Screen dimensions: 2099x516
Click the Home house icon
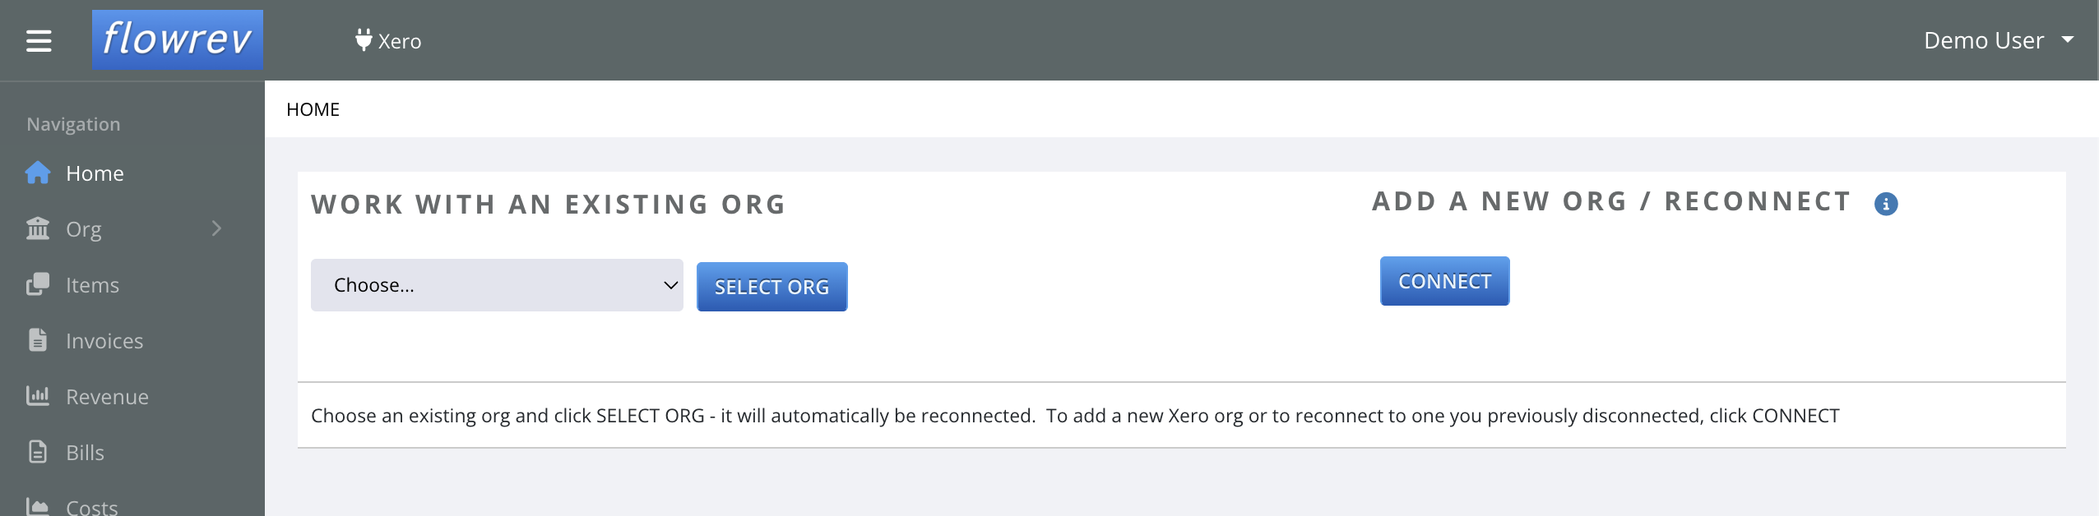click(38, 173)
